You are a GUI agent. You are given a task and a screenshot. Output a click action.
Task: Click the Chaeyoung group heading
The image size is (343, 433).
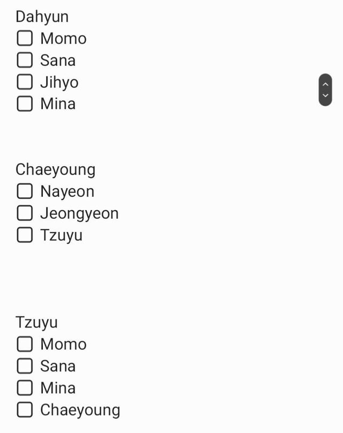[55, 169]
